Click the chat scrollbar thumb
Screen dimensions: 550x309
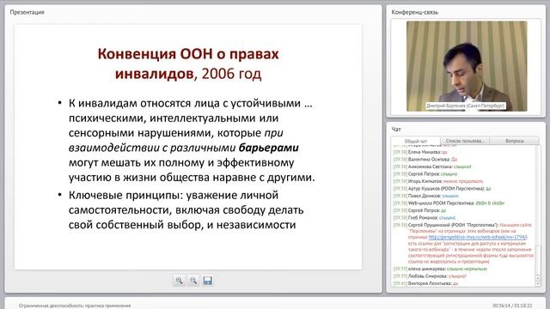[538, 260]
